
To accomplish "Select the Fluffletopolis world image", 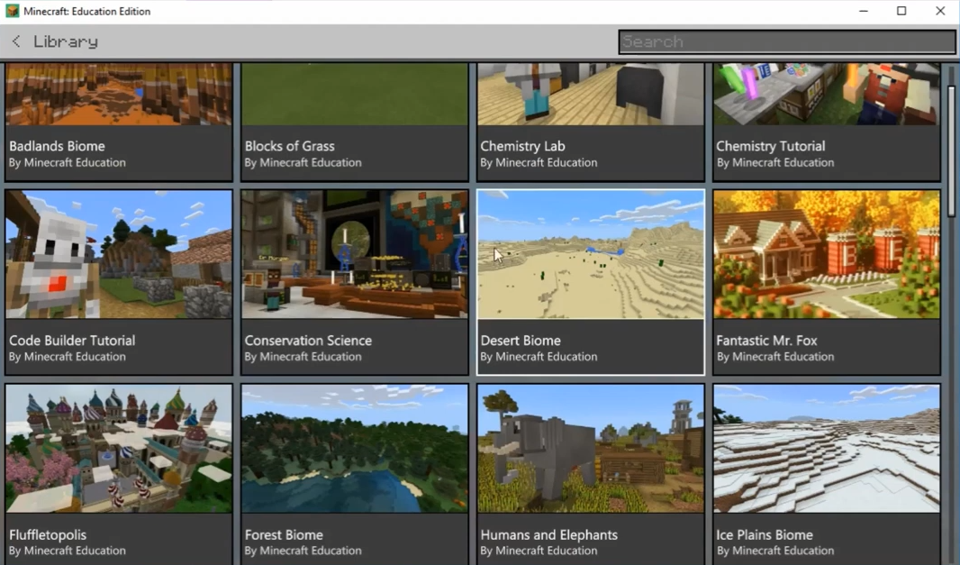I will 119,449.
